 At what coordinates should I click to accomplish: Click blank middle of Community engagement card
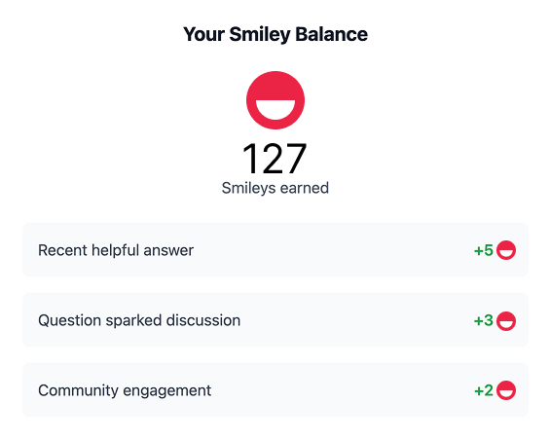pyautogui.click(x=342, y=389)
